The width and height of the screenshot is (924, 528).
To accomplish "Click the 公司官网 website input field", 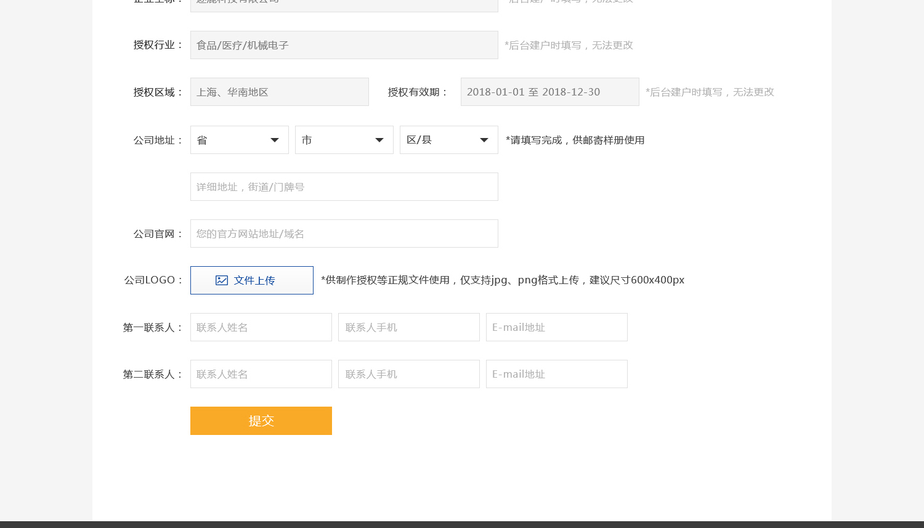I will (x=344, y=234).
